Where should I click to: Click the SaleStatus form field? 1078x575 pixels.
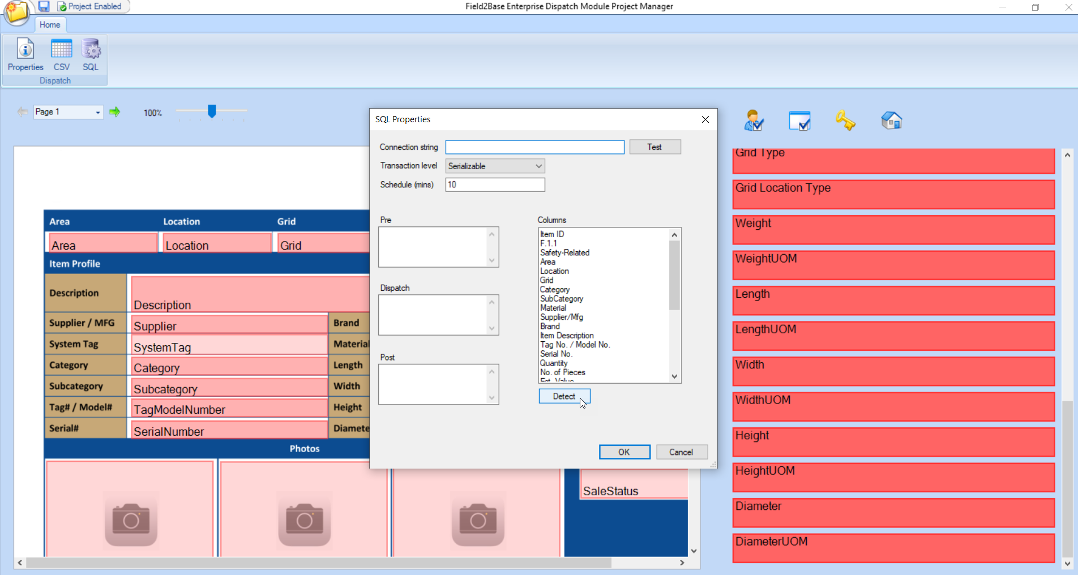(634, 484)
